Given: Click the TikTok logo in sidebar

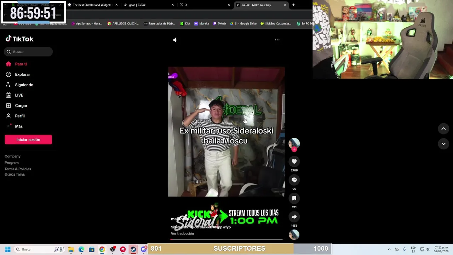Looking at the screenshot, I should pos(19,39).
